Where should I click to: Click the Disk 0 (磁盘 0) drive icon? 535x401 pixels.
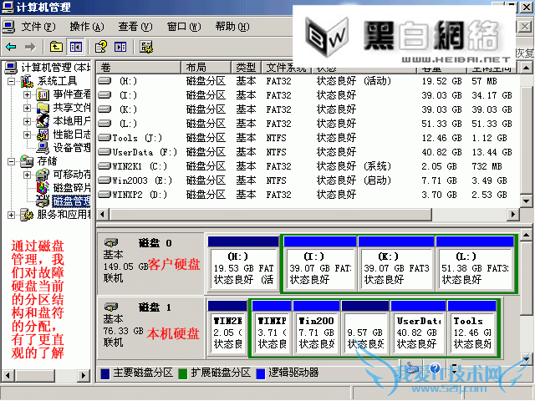pyautogui.click(x=111, y=241)
